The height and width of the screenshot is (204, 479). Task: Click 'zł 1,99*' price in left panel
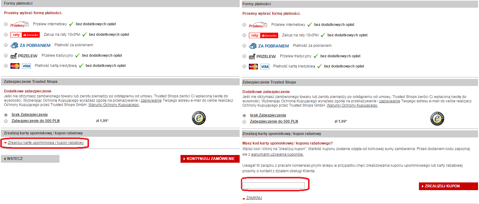tap(103, 121)
